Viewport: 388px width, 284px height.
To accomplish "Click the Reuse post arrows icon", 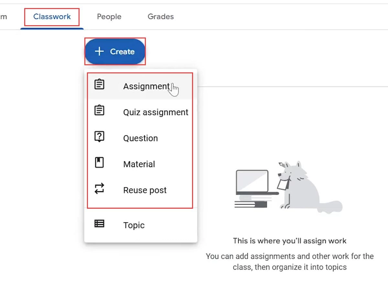I will (x=99, y=189).
